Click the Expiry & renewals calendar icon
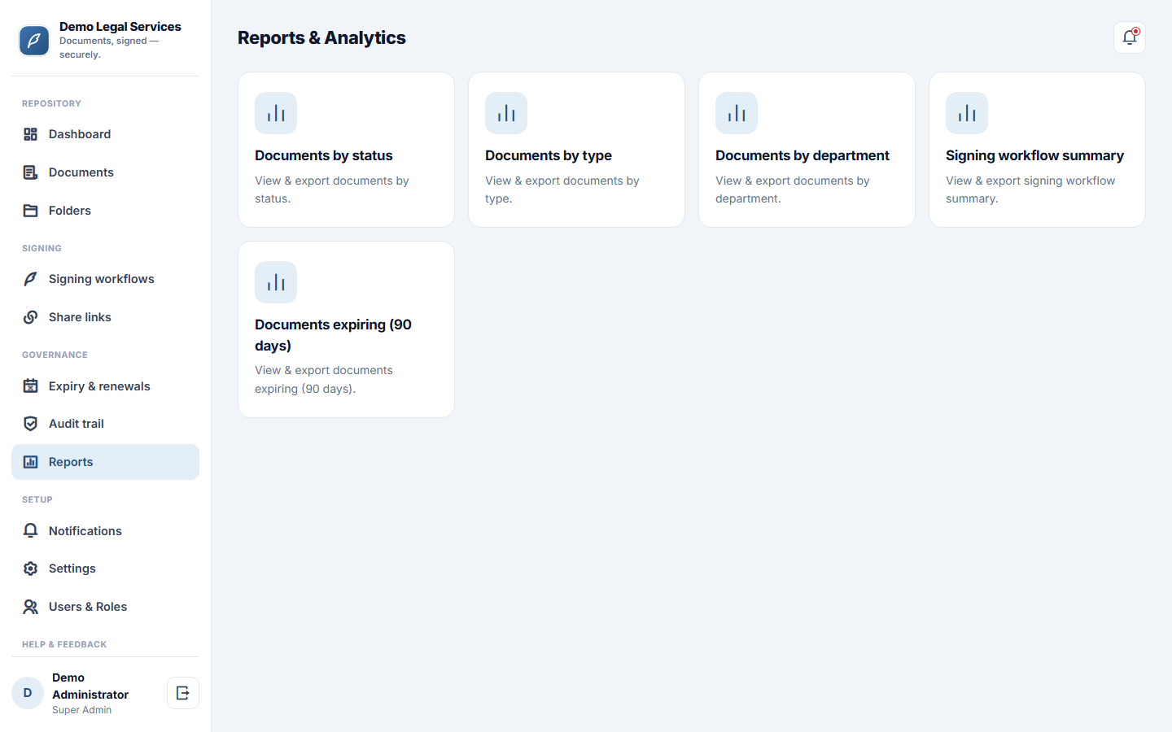Image resolution: width=1172 pixels, height=732 pixels. tap(31, 386)
